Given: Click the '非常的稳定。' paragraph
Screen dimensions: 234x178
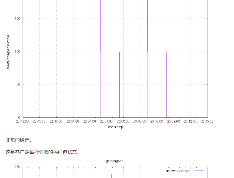Looking at the screenshot, I should click(x=19, y=140).
